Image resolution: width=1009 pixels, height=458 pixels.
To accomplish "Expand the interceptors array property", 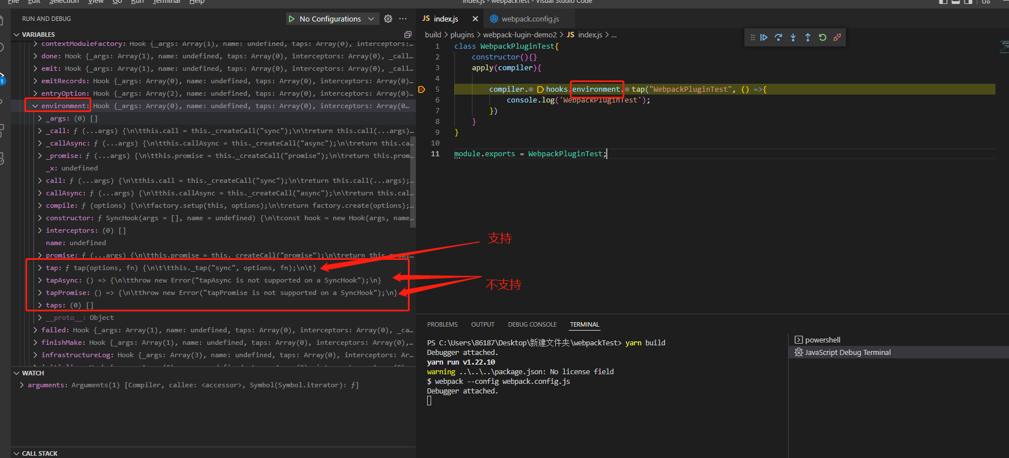I will point(40,230).
